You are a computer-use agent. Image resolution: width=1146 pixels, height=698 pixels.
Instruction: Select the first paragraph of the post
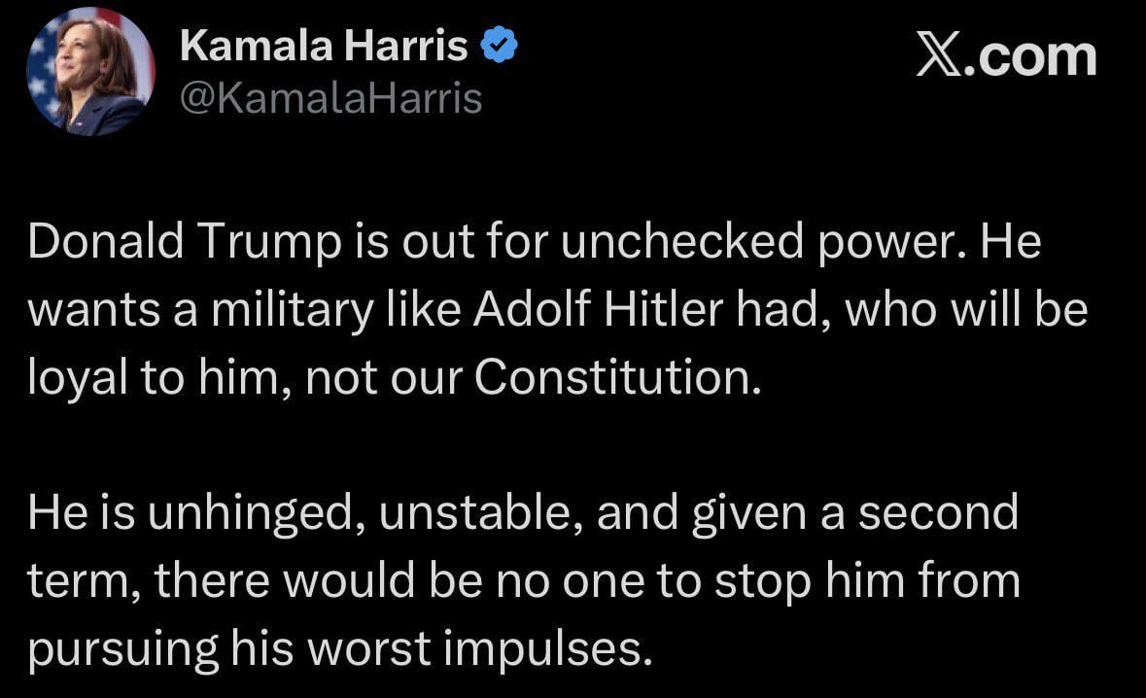click(x=558, y=309)
